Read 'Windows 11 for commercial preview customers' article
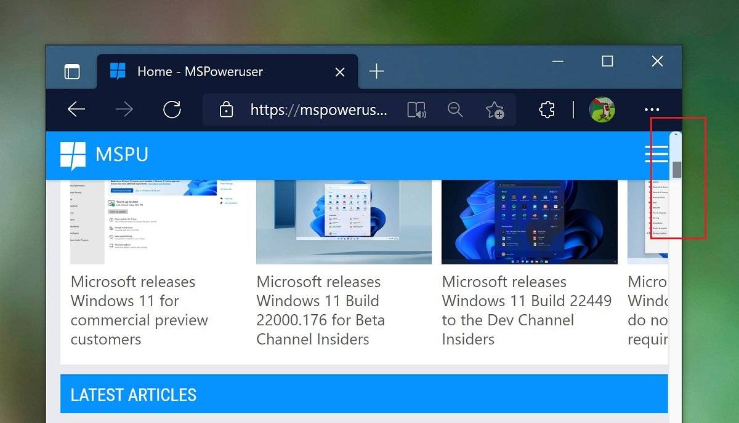The width and height of the screenshot is (739, 423). (139, 310)
